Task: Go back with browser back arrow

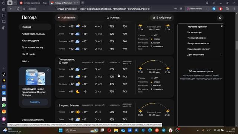Action: [11, 9]
